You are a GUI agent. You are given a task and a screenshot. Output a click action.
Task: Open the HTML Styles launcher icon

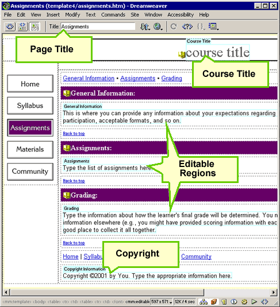(x=224, y=302)
